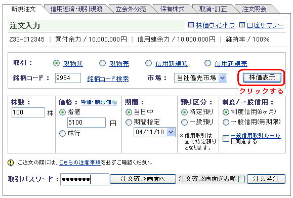Open the 呼値・制限値幅 link
293x198 pixels.
click(x=99, y=102)
